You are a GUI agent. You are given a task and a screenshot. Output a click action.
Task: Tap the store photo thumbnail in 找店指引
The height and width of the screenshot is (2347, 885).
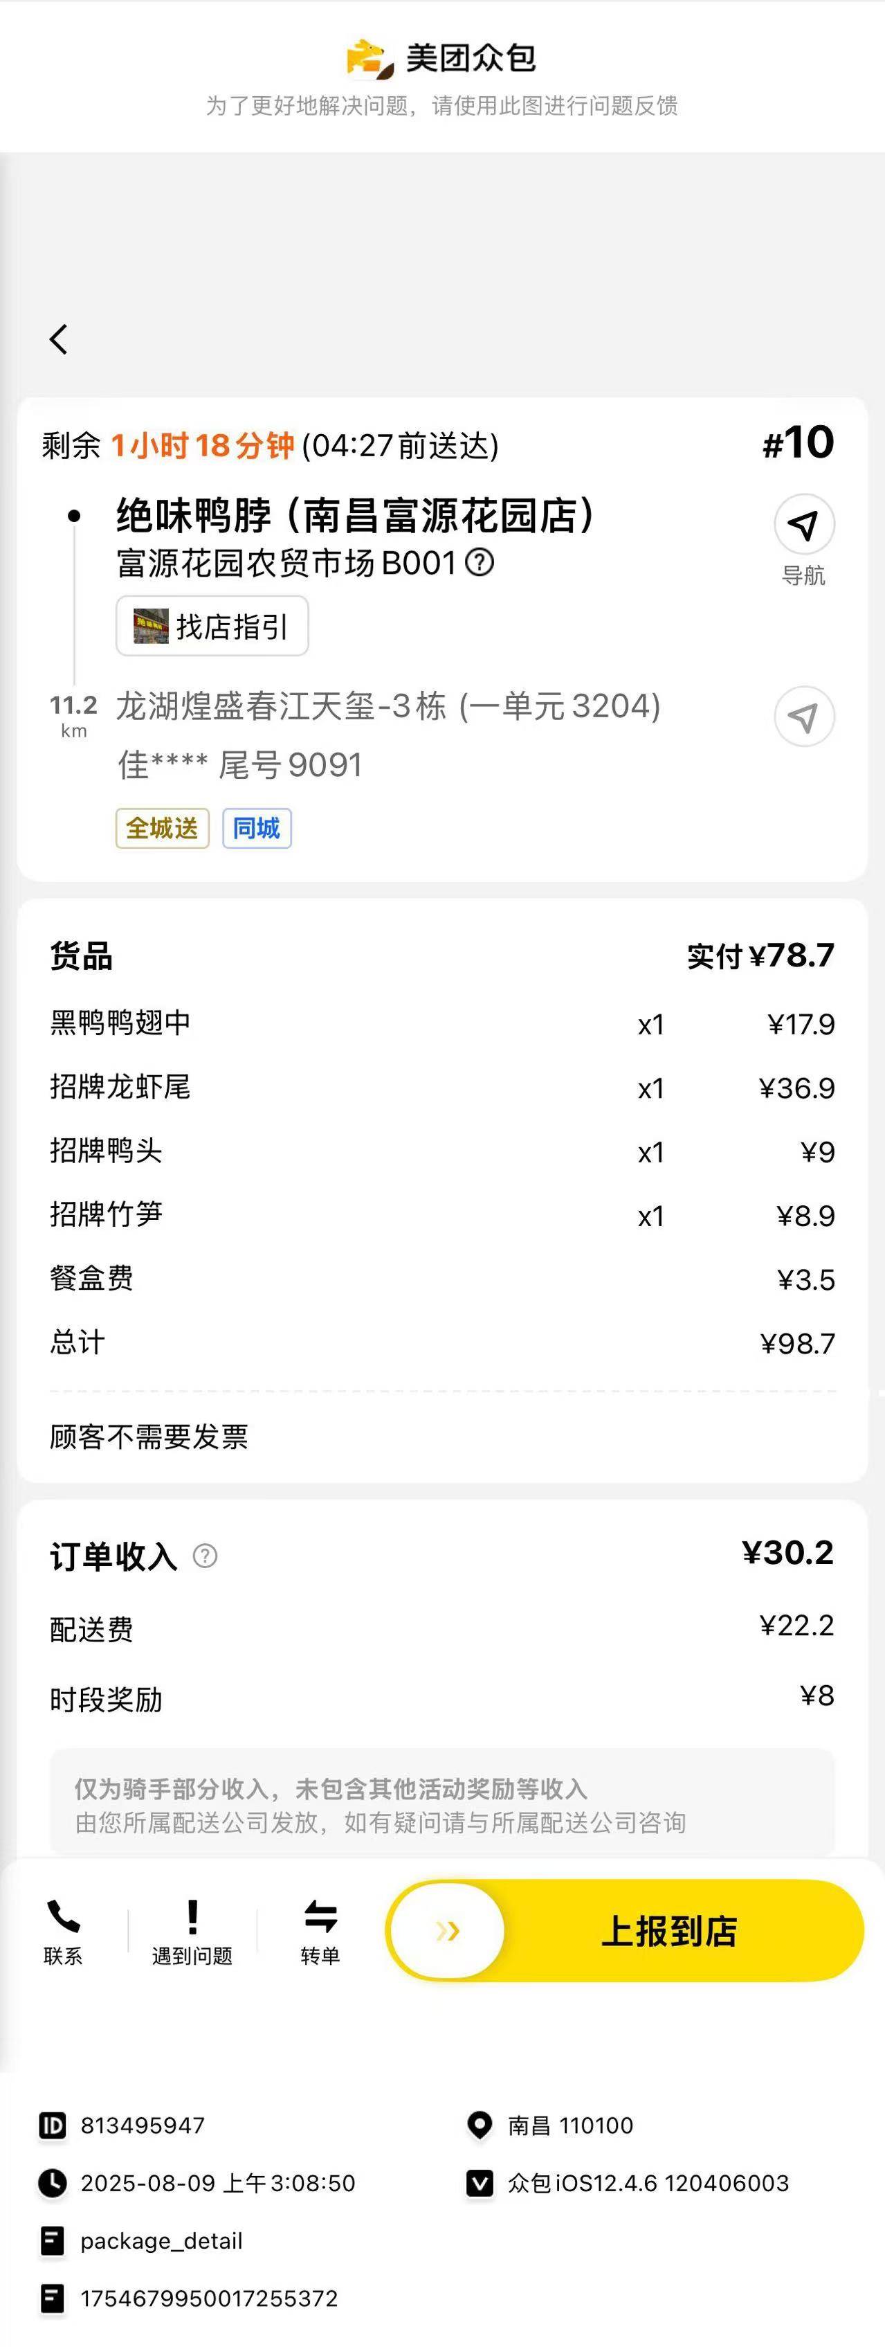coord(151,626)
